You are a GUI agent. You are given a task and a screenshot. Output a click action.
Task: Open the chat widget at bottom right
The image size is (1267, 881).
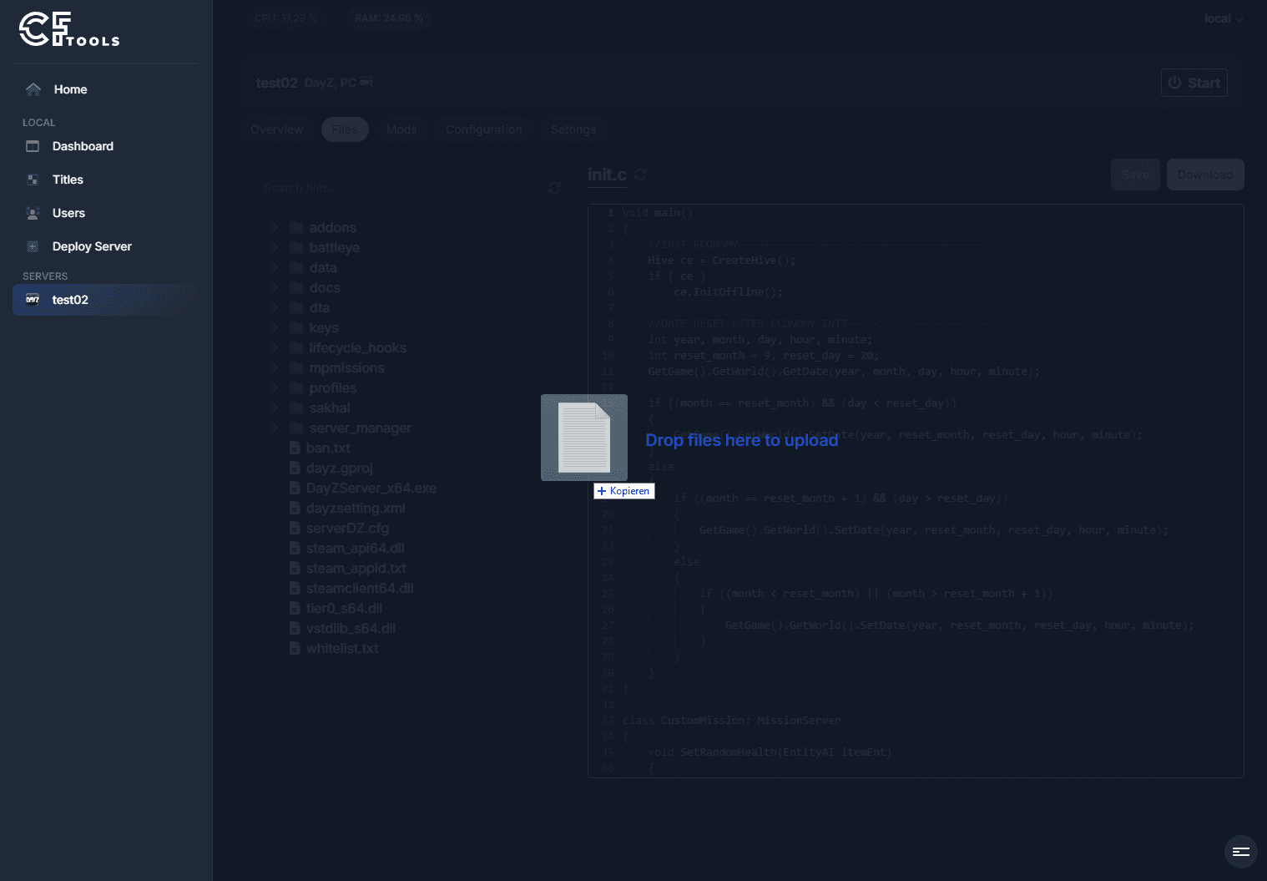coord(1240,852)
